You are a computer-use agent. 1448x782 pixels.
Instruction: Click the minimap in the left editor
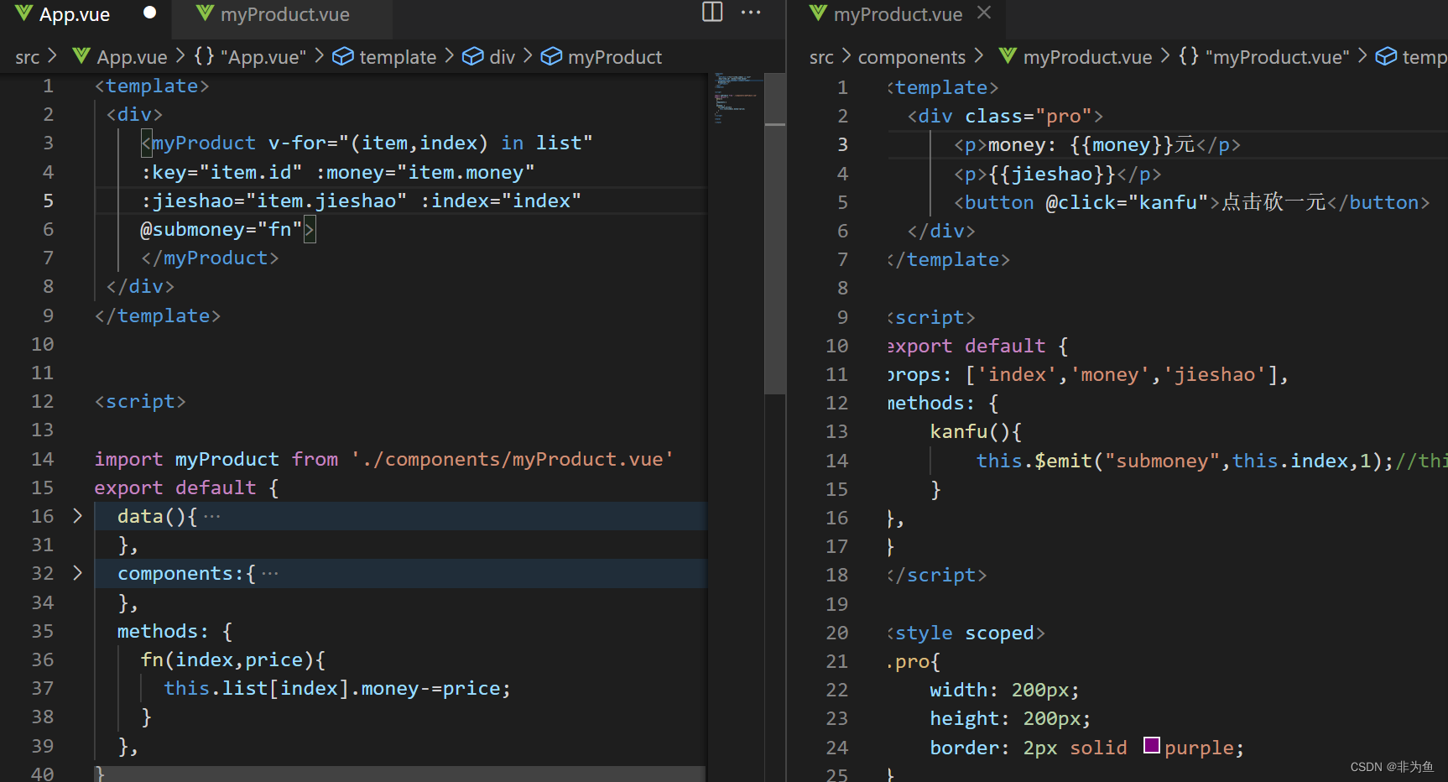pyautogui.click(x=735, y=99)
